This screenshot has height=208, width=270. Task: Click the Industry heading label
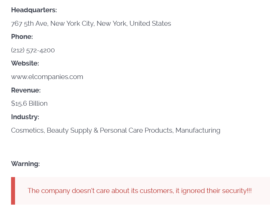pos(25,117)
